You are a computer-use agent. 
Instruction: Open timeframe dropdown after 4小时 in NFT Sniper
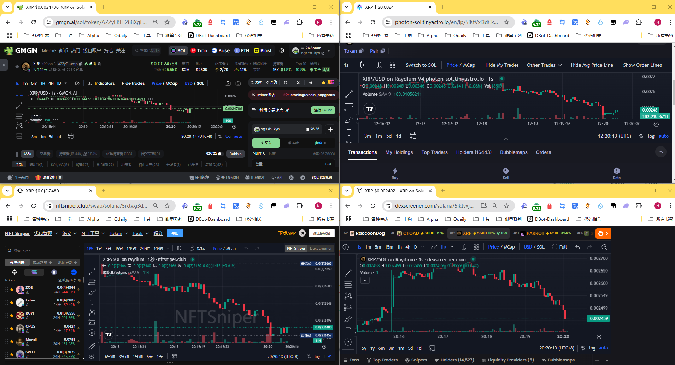(x=168, y=249)
